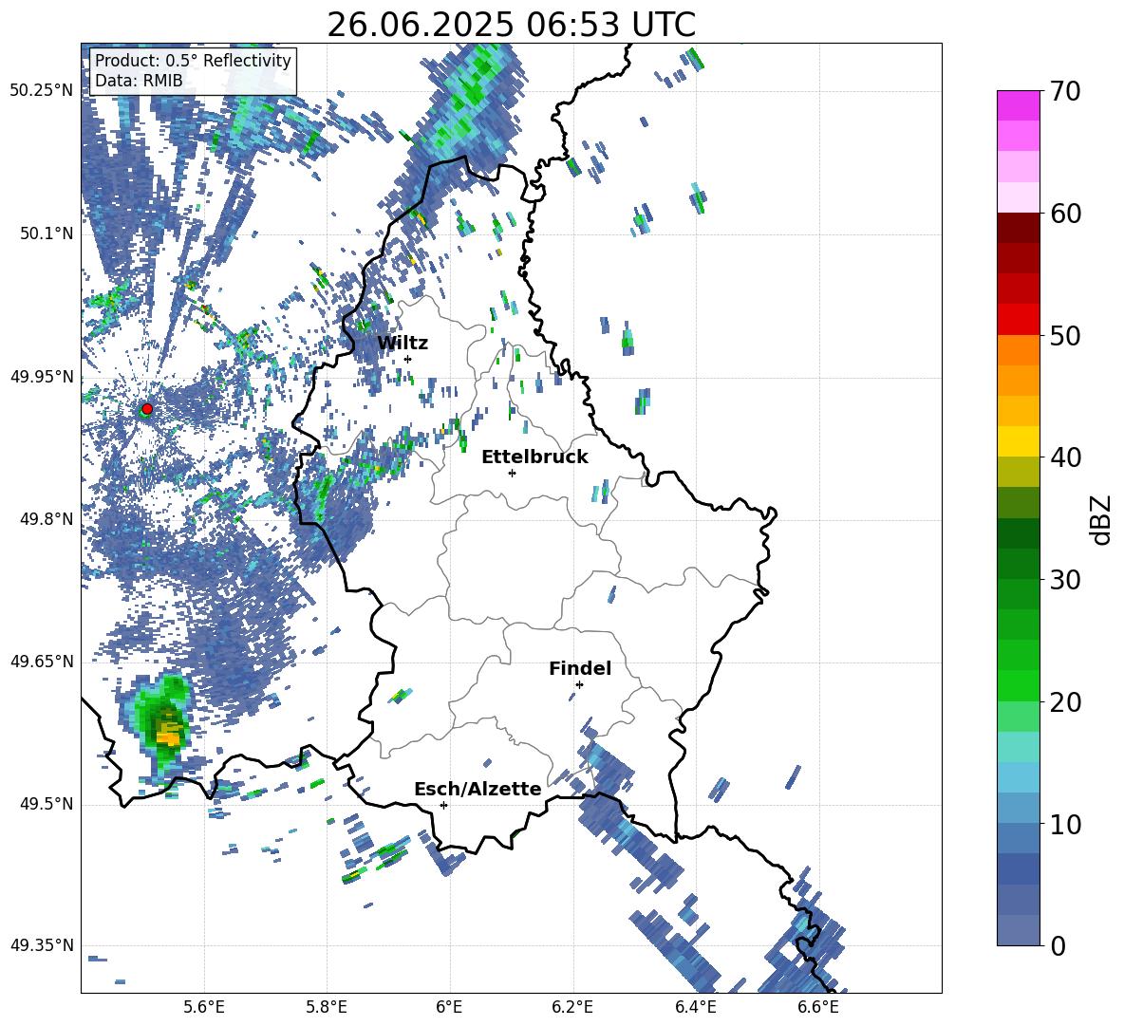This screenshot has height=1026, width=1124.
Task: Click the 30 colorbar tick value
Action: [x=1065, y=579]
